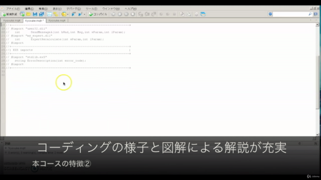Click the blue globe icon by the search box
The image size is (321, 180).
(x=270, y=14)
